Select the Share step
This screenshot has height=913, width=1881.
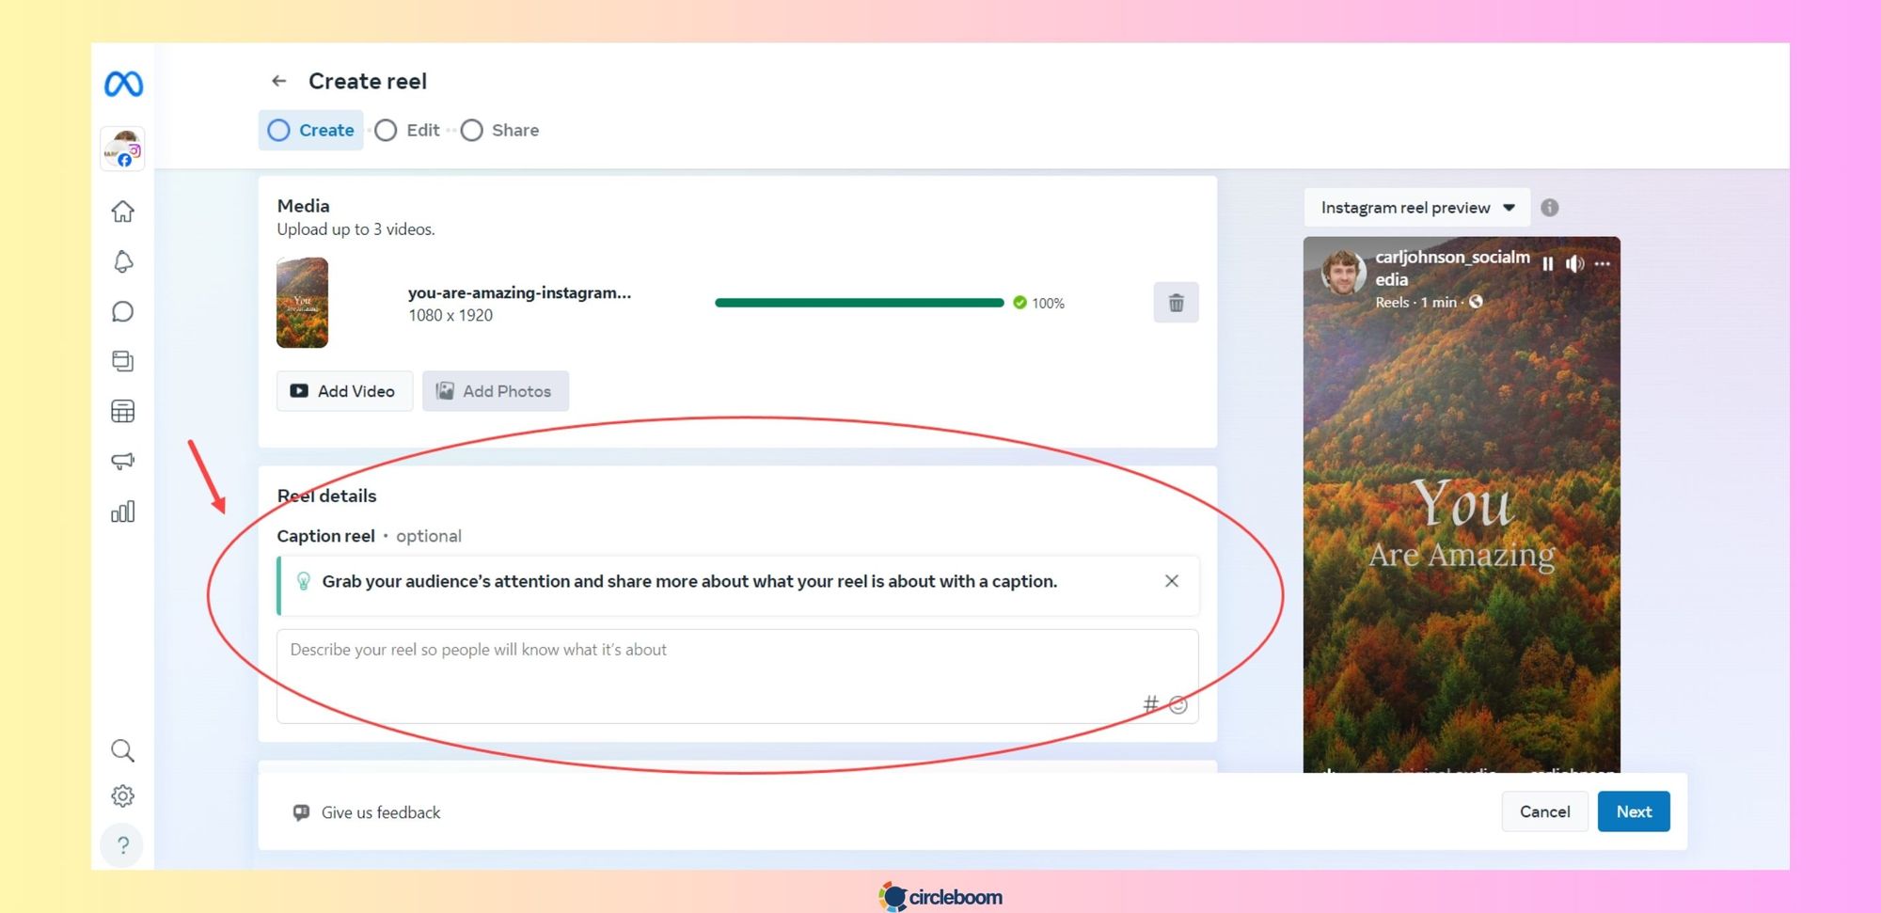[x=500, y=130]
